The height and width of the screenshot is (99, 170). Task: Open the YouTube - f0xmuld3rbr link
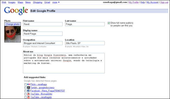pyautogui.click(x=41, y=94)
